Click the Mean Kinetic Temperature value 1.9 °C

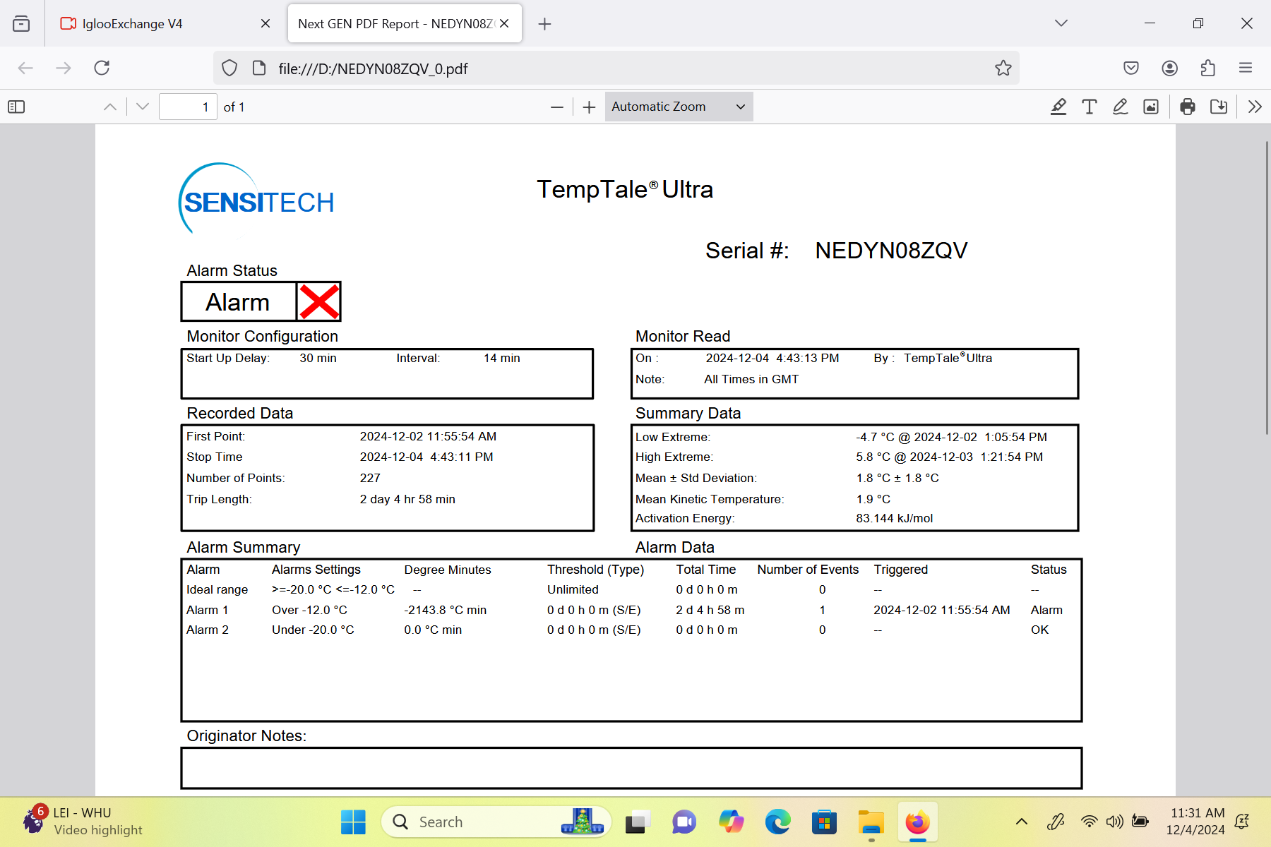pyautogui.click(x=873, y=499)
